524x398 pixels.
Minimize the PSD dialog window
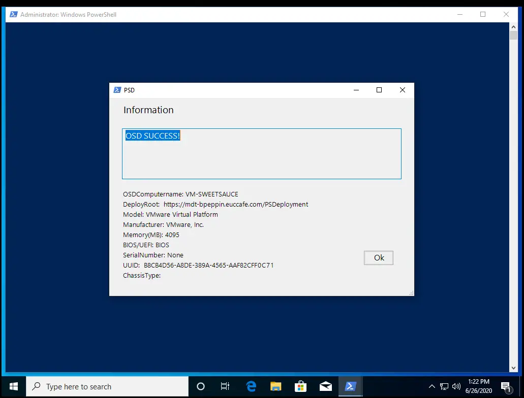click(356, 90)
